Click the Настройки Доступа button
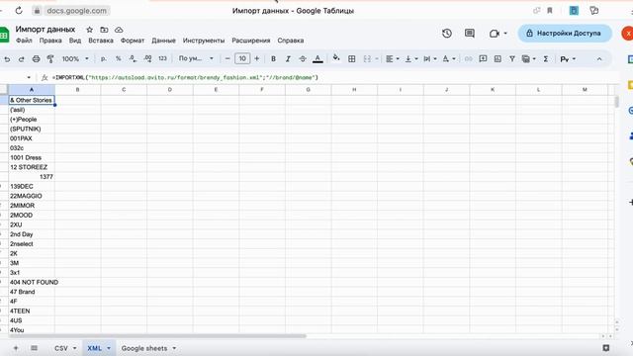Viewport: 633px width, 356px height. [565, 33]
